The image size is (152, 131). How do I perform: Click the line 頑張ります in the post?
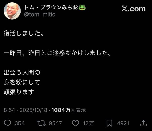coord(19,92)
